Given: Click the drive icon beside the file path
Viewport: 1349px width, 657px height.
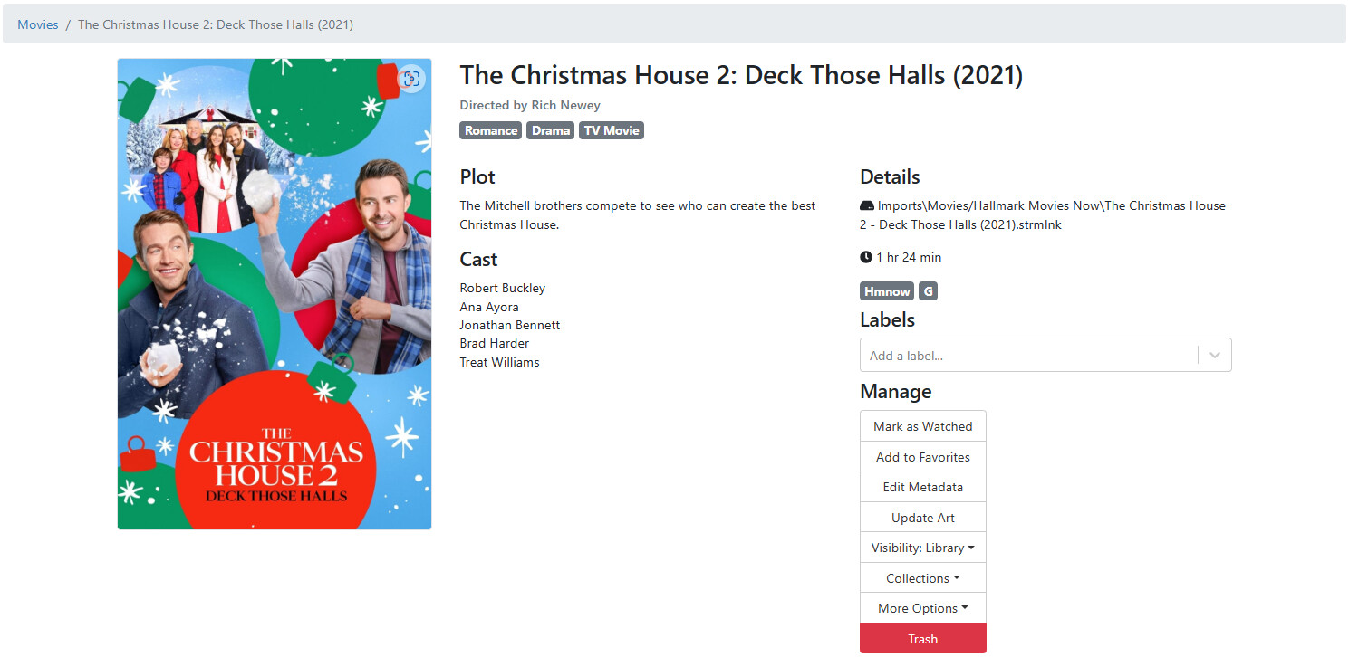Looking at the screenshot, I should click(x=867, y=205).
